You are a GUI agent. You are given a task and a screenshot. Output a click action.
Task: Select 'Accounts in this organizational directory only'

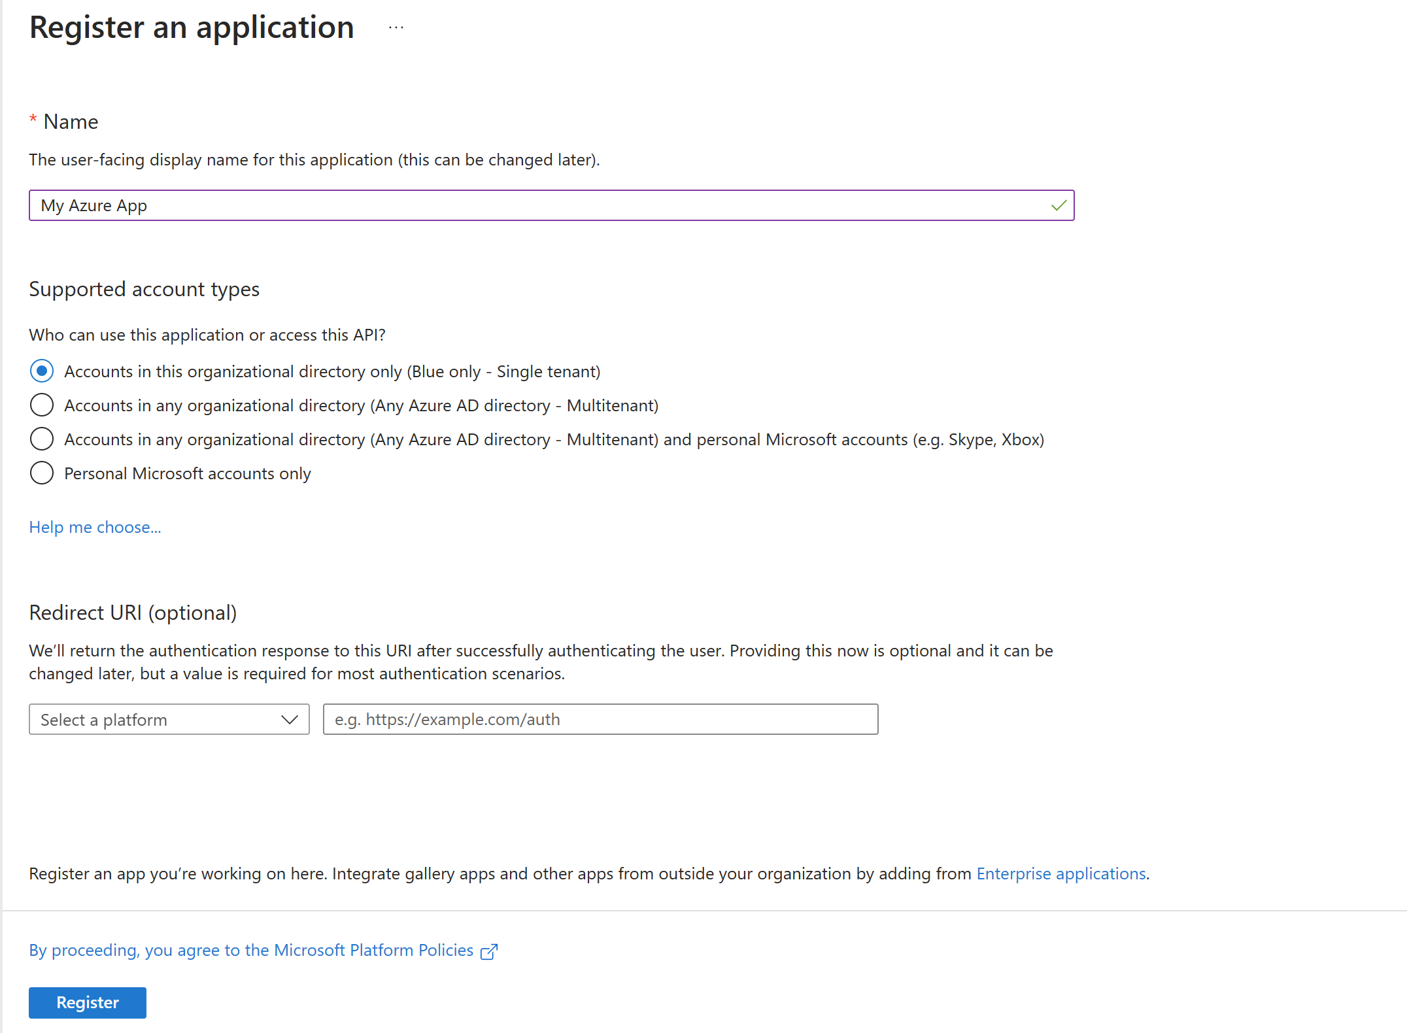pyautogui.click(x=41, y=371)
